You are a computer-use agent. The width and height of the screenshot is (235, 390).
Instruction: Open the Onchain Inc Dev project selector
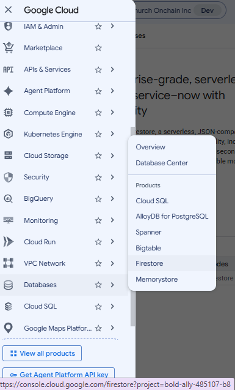pyautogui.click(x=181, y=10)
